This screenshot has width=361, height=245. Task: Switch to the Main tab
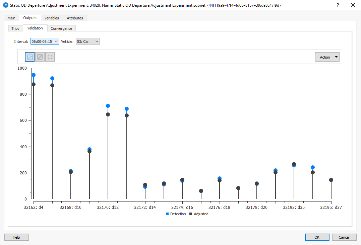[11, 18]
